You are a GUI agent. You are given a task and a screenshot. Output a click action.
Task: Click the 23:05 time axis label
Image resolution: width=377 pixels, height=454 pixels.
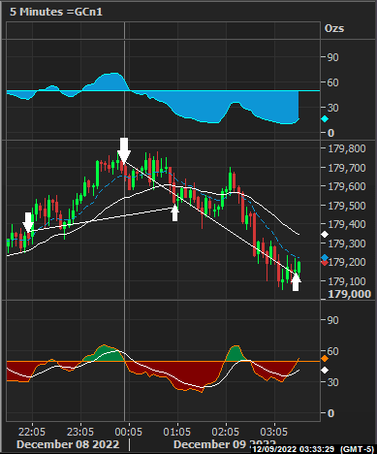[x=80, y=432]
